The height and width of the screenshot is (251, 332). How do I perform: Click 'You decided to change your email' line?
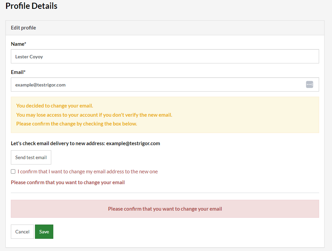[x=54, y=106]
